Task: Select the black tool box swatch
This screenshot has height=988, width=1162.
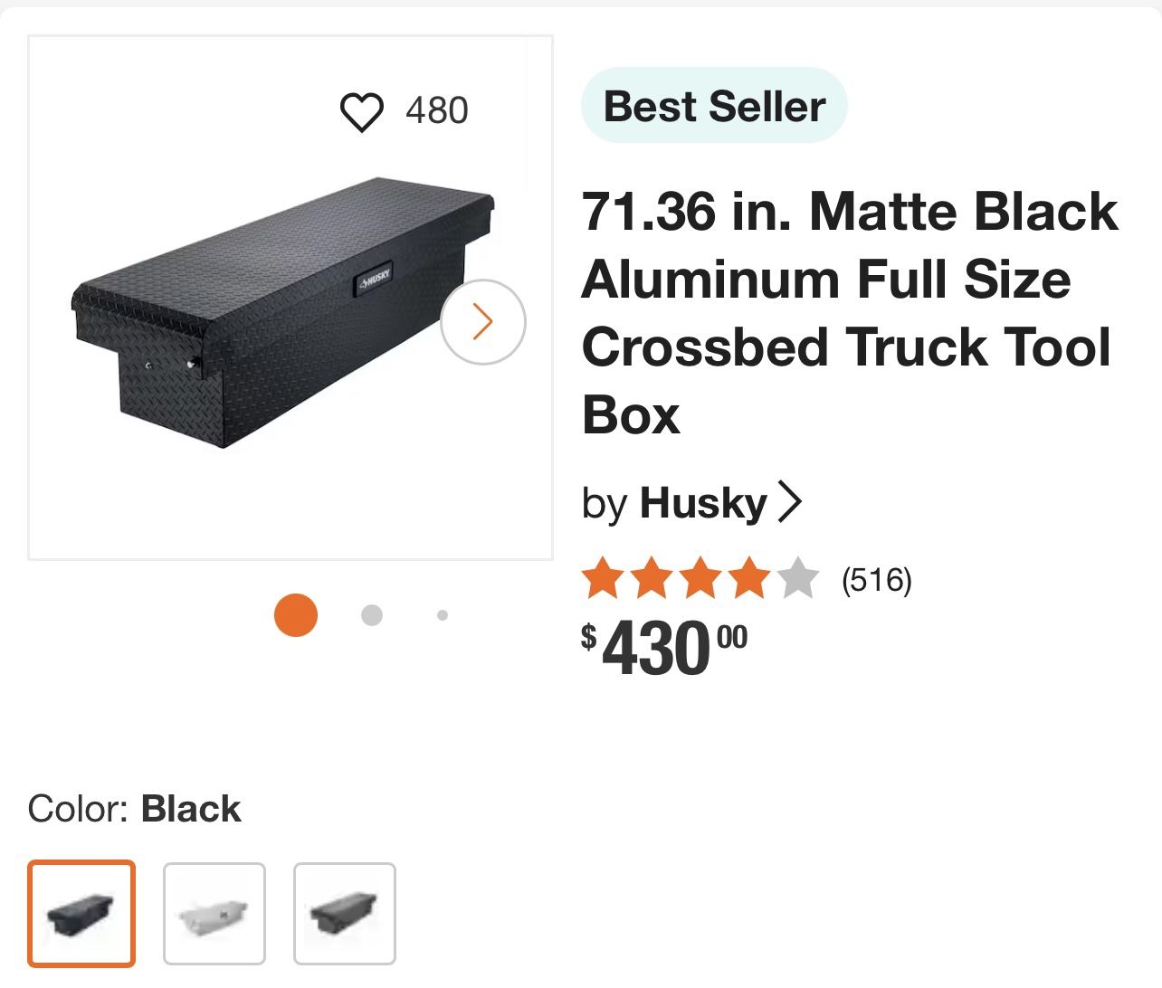Action: (81, 914)
